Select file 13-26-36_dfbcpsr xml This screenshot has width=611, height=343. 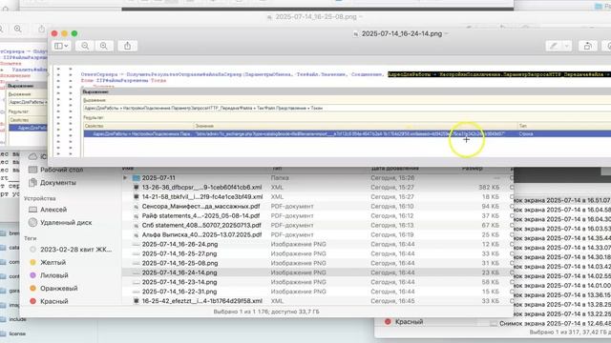tap(201, 187)
